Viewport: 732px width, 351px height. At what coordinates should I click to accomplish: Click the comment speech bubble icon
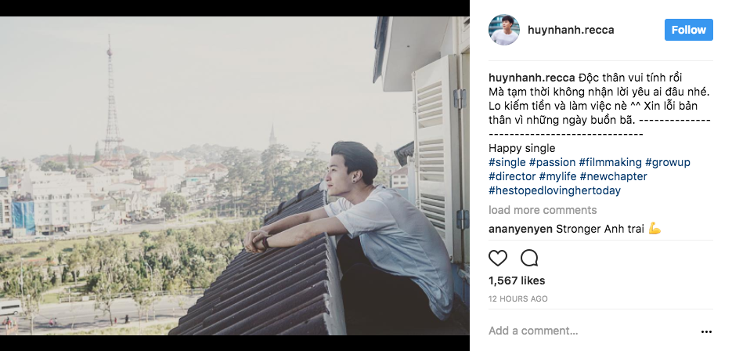click(x=529, y=258)
